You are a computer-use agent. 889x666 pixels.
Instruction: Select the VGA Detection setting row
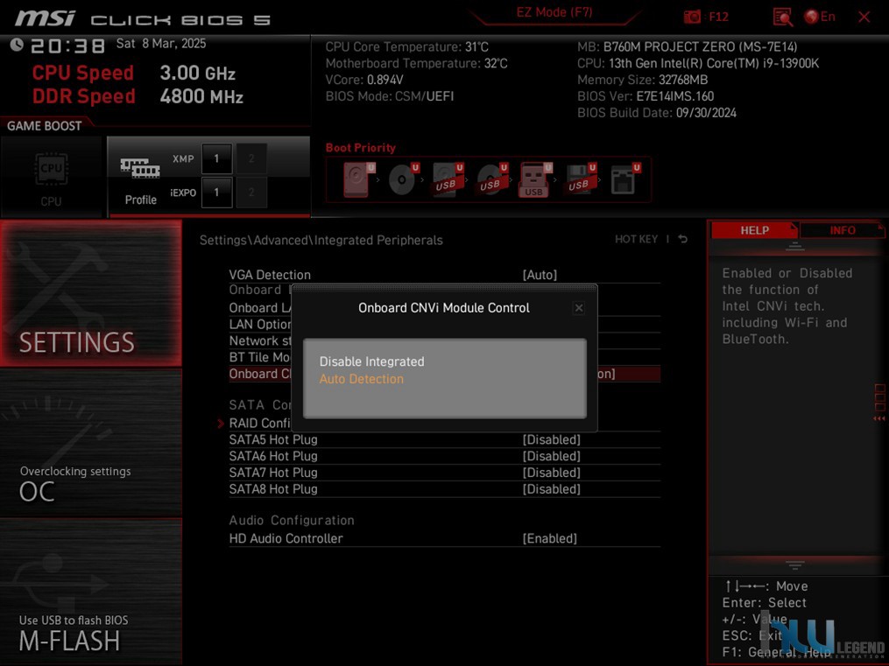tap(445, 275)
